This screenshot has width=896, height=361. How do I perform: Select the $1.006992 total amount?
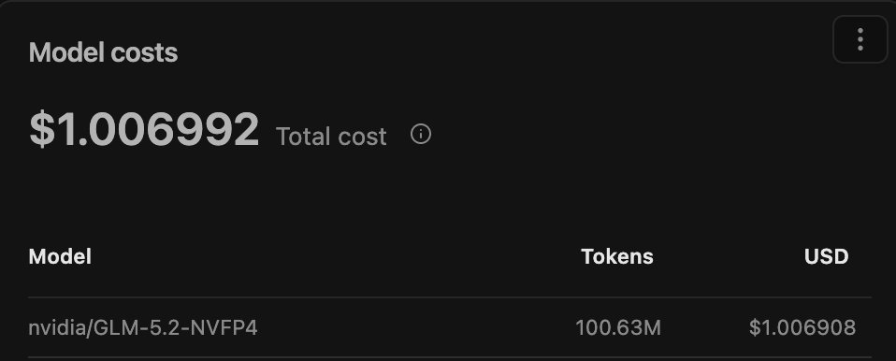144,130
